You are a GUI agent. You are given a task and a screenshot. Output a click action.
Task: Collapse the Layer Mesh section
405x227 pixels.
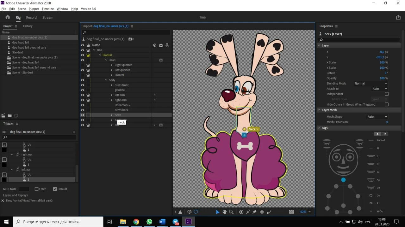319,110
